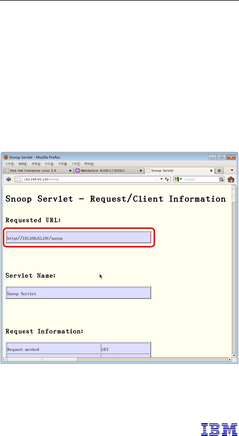The height and width of the screenshot is (436, 239).
Task: Expand the list all tabs arrow
Action: click(232, 170)
